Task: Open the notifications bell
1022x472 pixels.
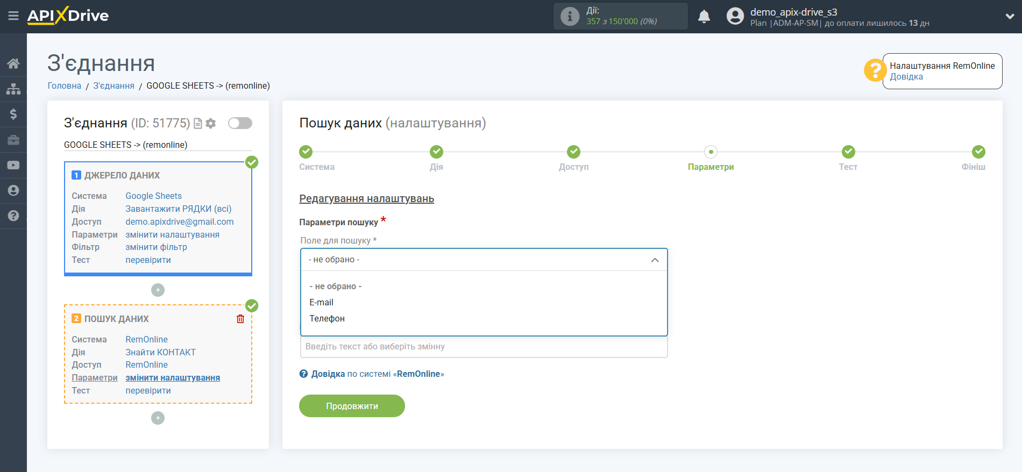Action: pyautogui.click(x=704, y=17)
